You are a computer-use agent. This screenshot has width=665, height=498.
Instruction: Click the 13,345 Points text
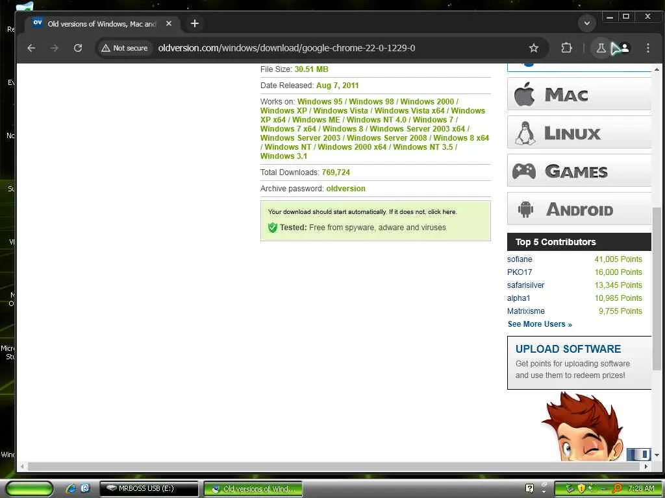pos(618,285)
